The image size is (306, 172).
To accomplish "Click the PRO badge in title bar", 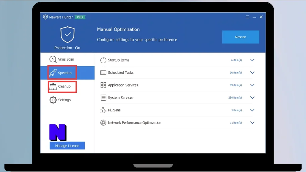I will tap(80, 17).
